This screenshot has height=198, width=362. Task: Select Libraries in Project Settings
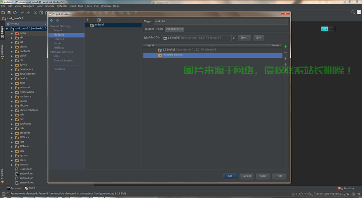(x=59, y=39)
